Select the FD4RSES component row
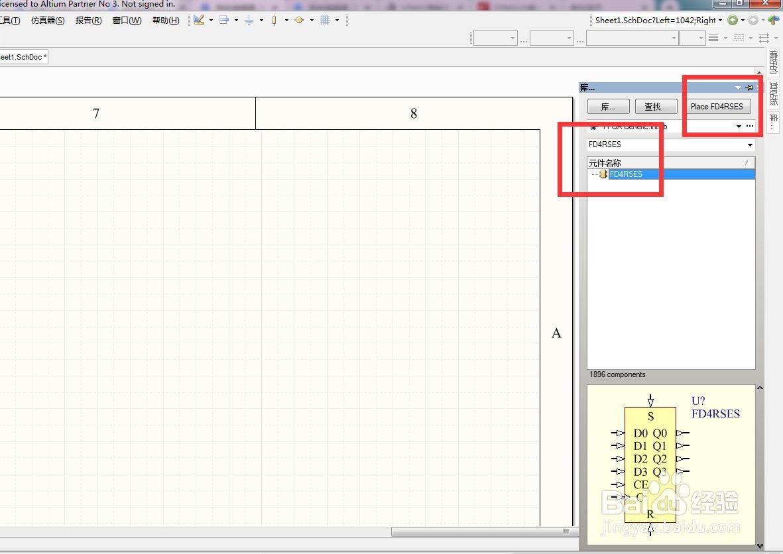 [x=671, y=174]
